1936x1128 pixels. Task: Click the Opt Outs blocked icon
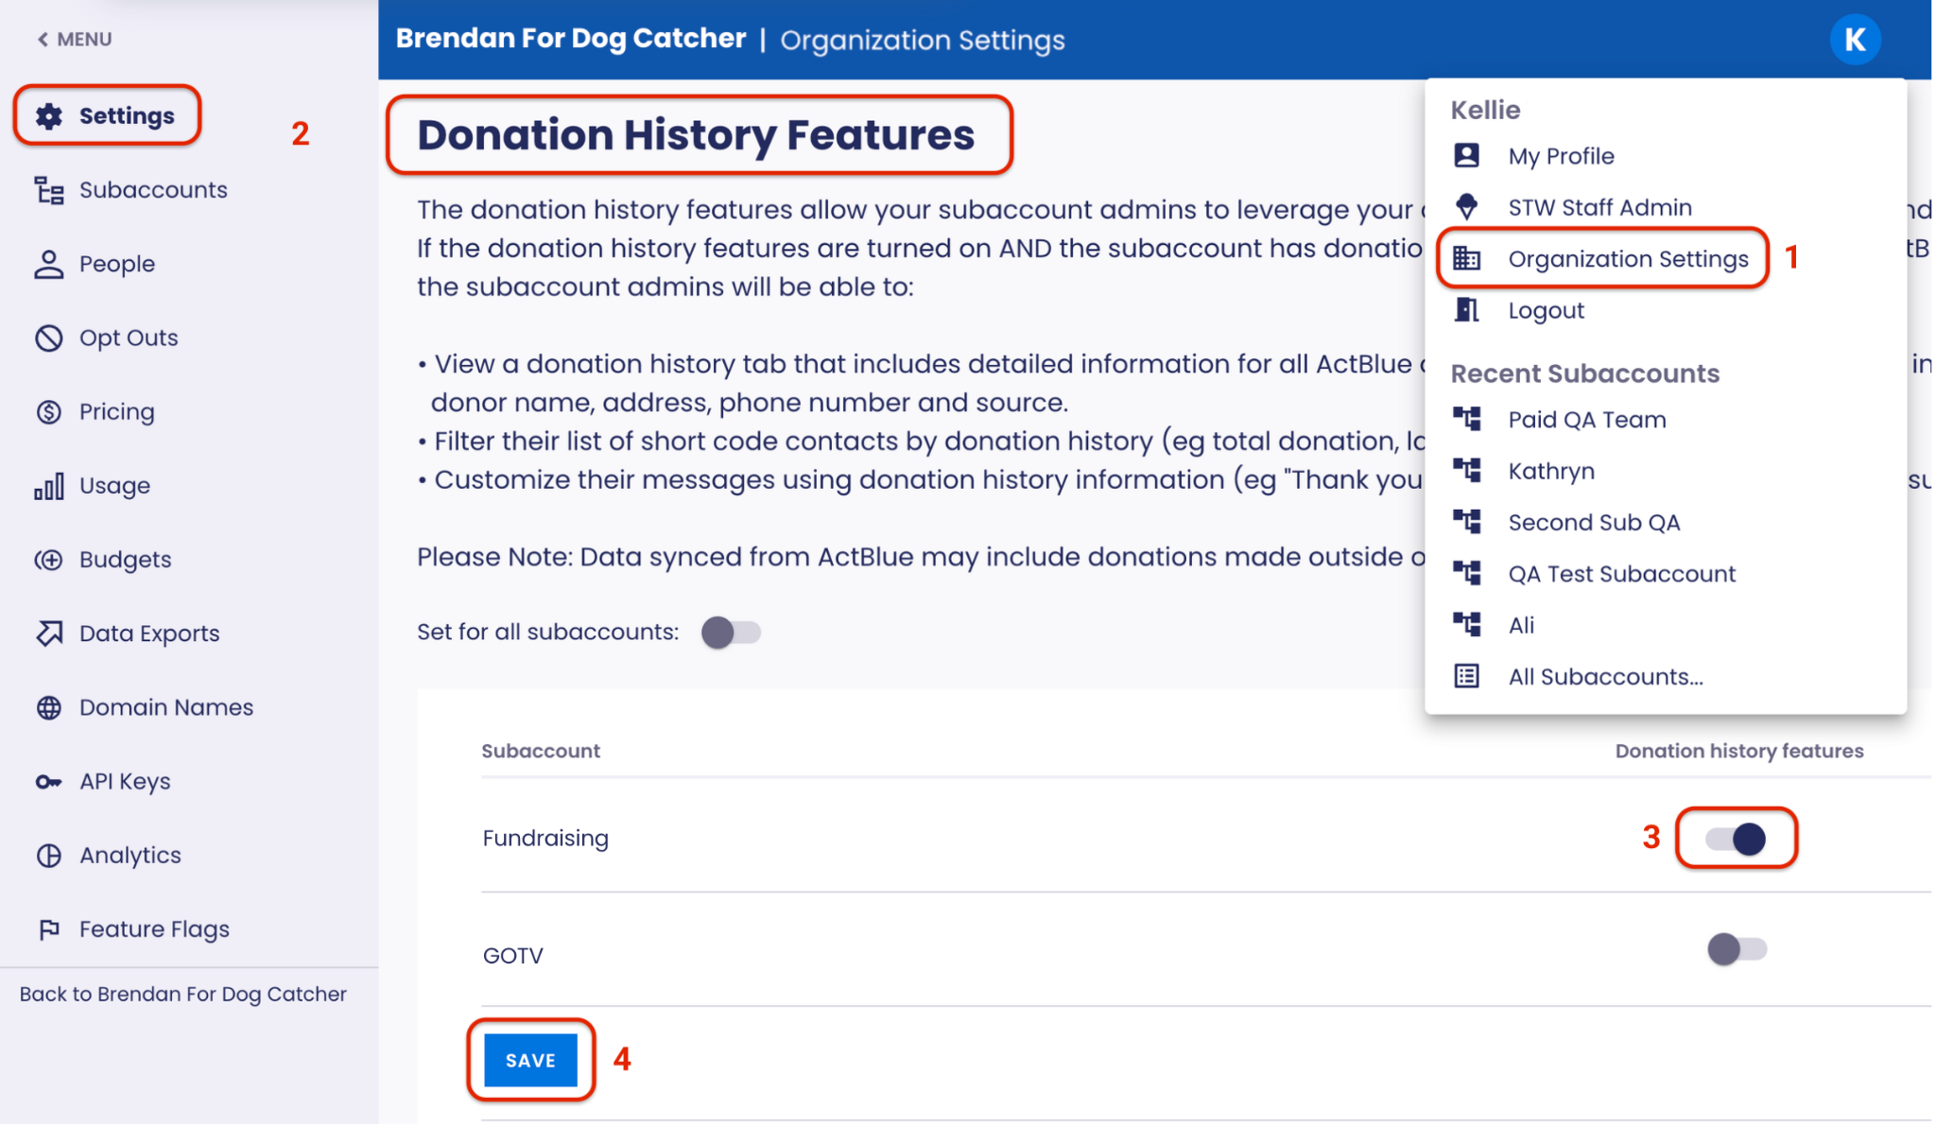(x=49, y=338)
